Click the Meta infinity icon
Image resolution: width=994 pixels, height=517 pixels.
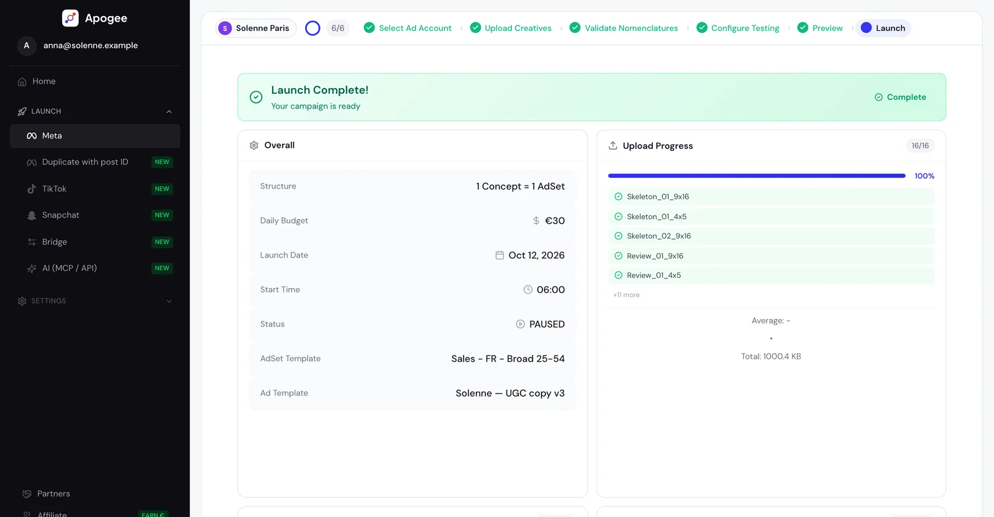(32, 136)
